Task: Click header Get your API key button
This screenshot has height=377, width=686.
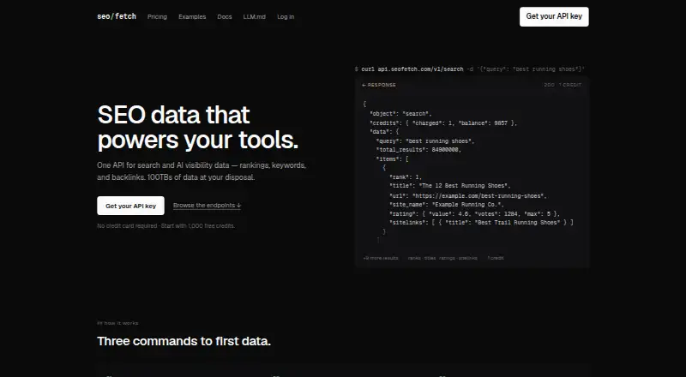Action: 554,16
